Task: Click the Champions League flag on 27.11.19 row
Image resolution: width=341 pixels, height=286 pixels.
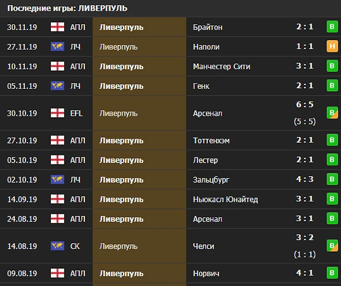Action: 57,47
